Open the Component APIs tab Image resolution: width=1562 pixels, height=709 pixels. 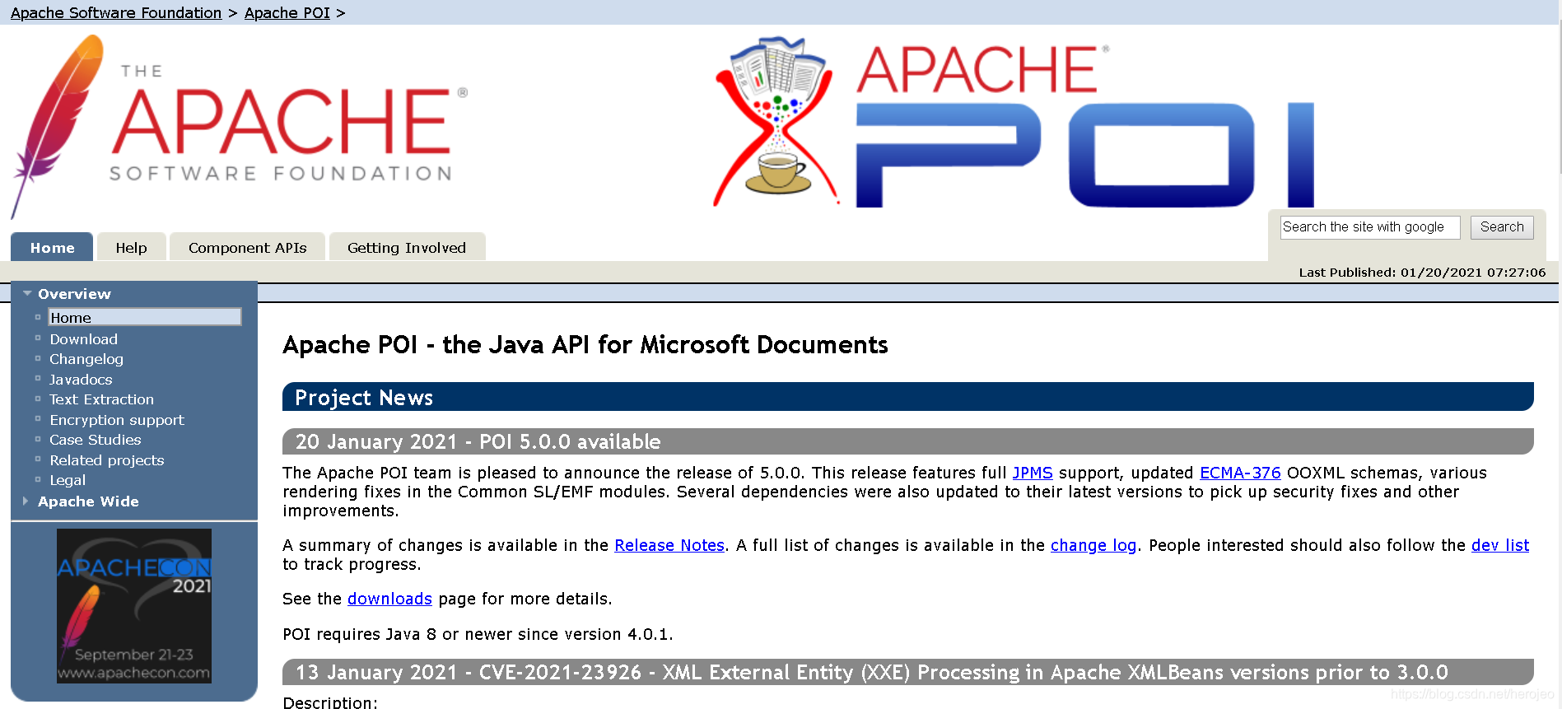tap(247, 247)
